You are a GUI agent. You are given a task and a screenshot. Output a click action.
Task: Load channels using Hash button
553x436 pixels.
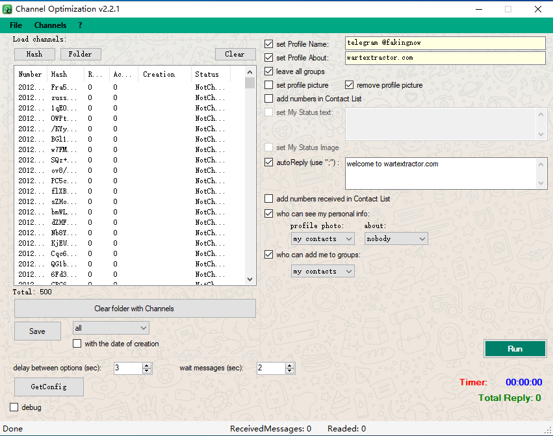pos(34,54)
